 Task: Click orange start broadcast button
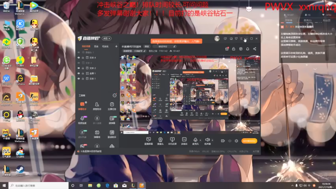click(249, 141)
